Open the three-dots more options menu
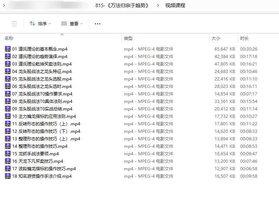Screen dimensions: 279x198 point(98,24)
